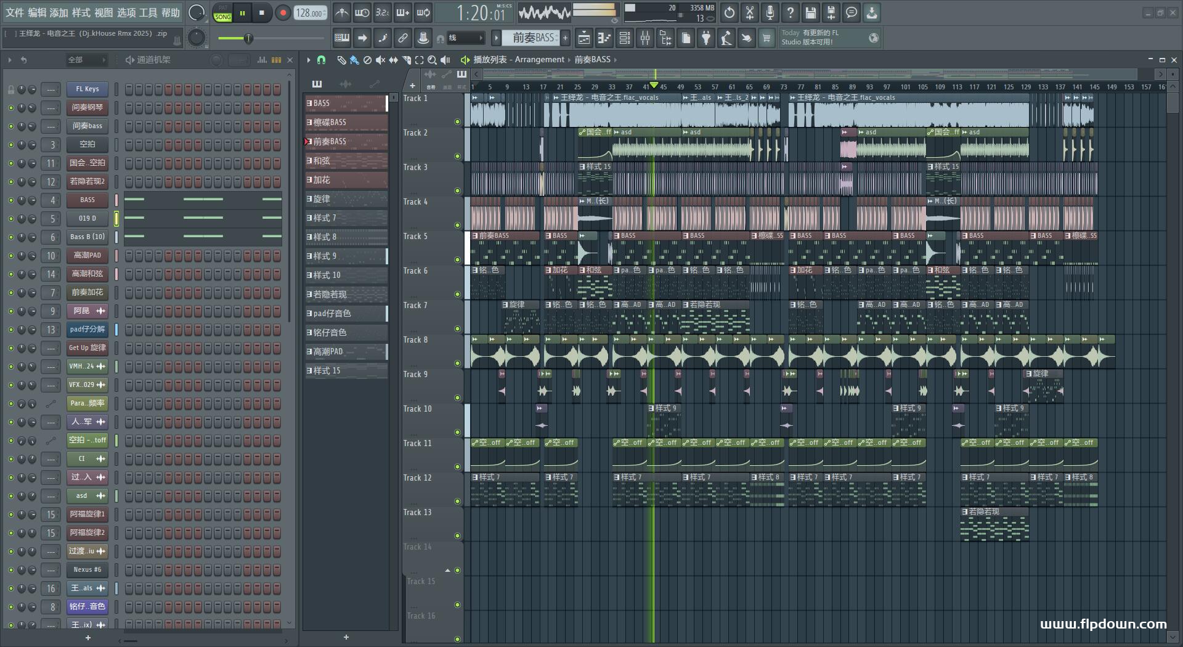Open the playlist options menu arrow
1183x647 pixels.
[x=309, y=60]
